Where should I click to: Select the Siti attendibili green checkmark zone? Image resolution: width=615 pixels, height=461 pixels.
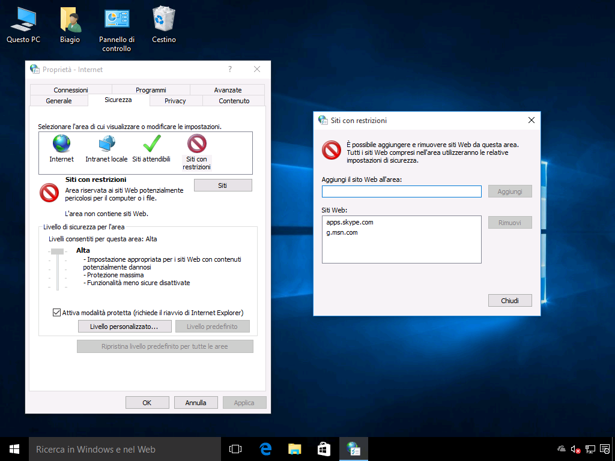(152, 143)
